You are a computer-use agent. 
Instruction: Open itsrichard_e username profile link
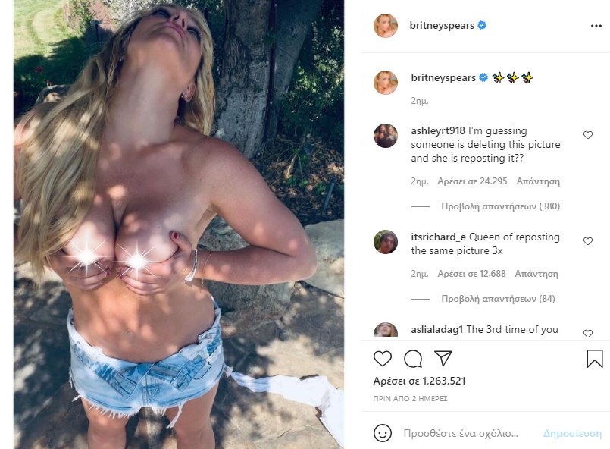click(x=439, y=237)
